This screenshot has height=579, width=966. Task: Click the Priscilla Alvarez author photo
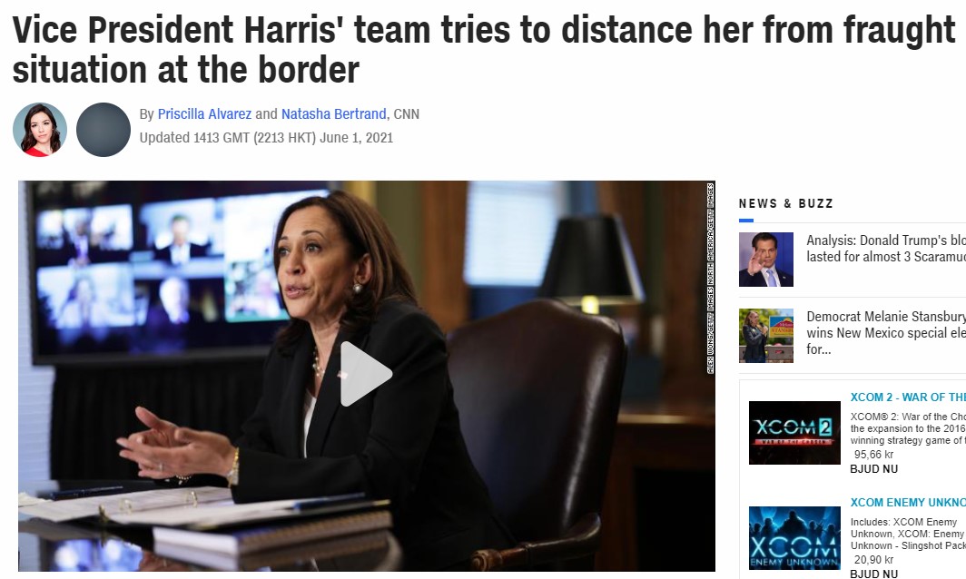[40, 130]
